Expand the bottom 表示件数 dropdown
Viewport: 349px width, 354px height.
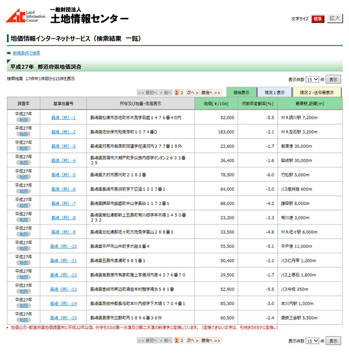pyautogui.click(x=313, y=341)
